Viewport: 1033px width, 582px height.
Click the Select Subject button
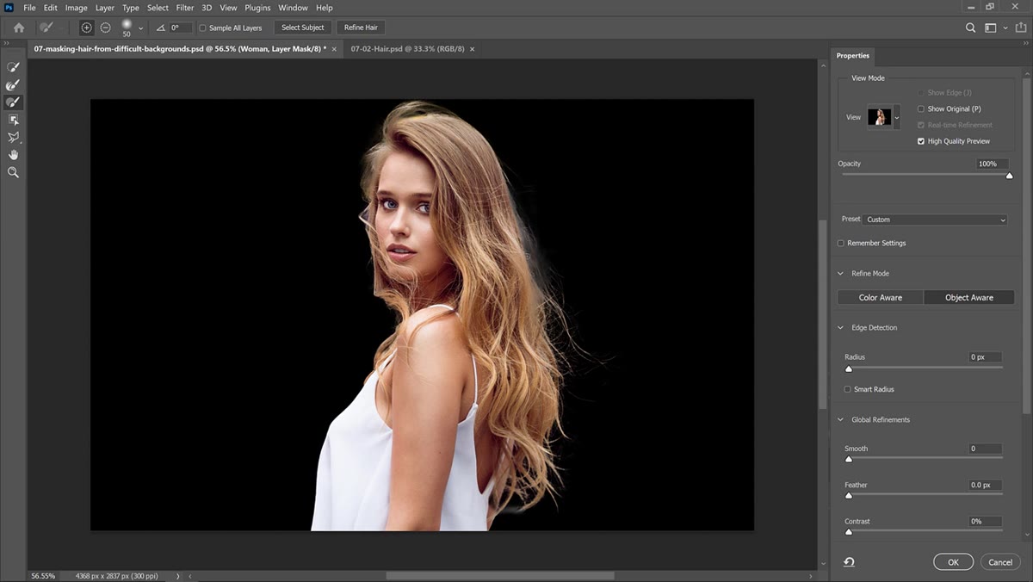pyautogui.click(x=303, y=28)
